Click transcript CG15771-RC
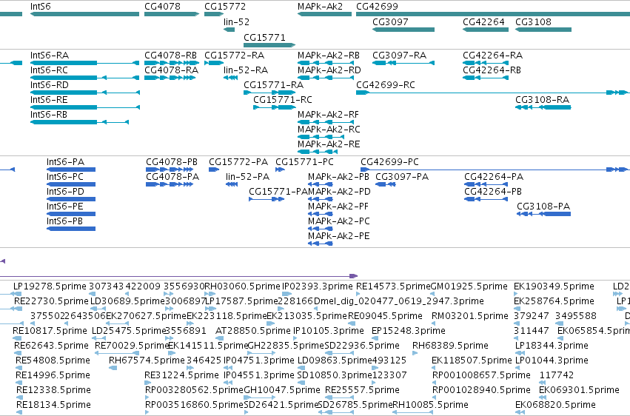Viewport: 630px width, 416px height. [x=274, y=107]
